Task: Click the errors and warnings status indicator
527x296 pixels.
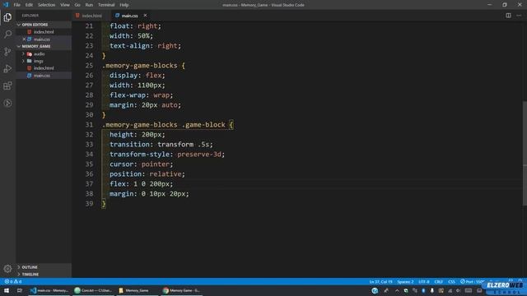Action: point(13,281)
